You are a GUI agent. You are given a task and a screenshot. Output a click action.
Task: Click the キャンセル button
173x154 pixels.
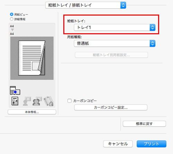[x=118, y=144]
